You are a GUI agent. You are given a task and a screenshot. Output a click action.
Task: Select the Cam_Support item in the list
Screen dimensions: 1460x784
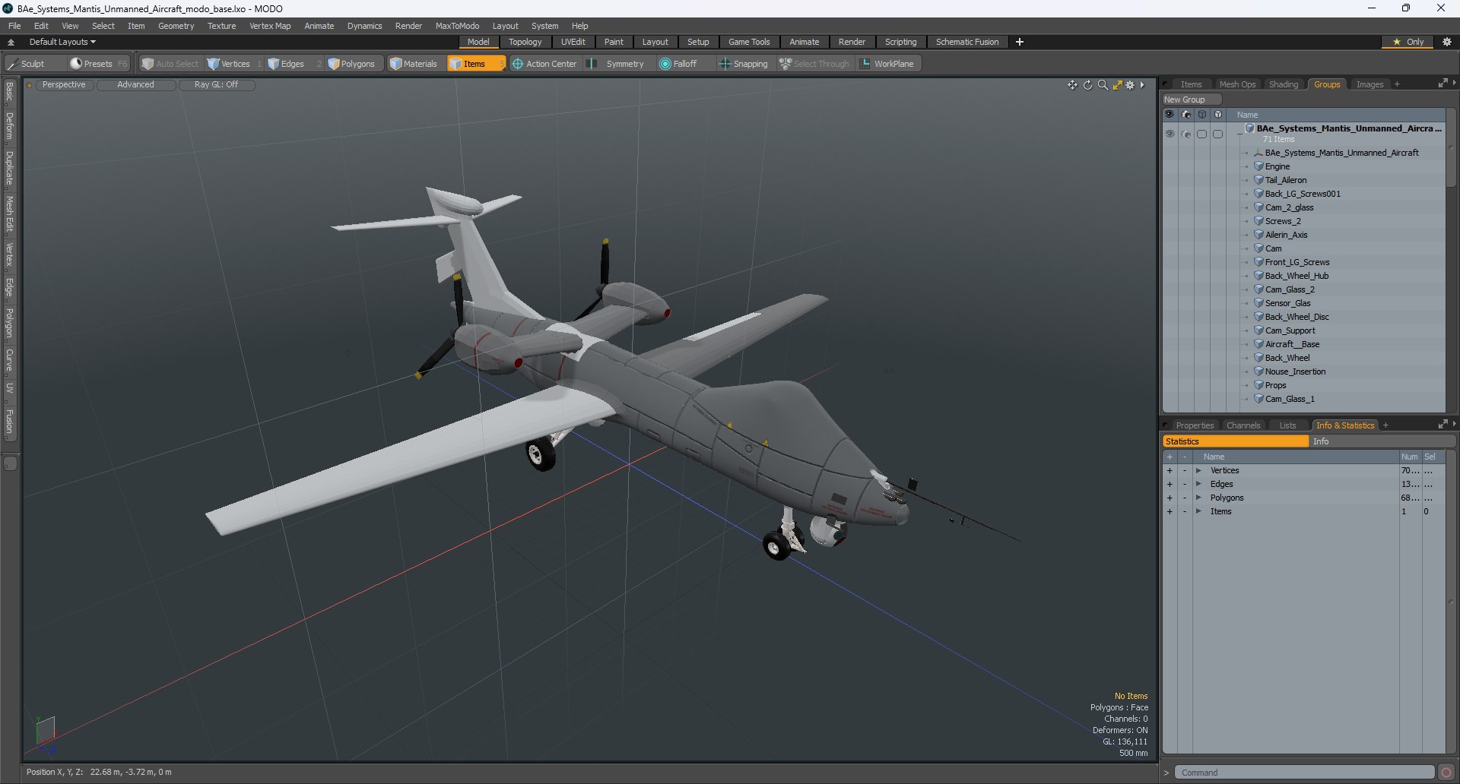[1290, 330]
